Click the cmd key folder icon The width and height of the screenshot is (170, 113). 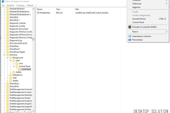click(17, 63)
